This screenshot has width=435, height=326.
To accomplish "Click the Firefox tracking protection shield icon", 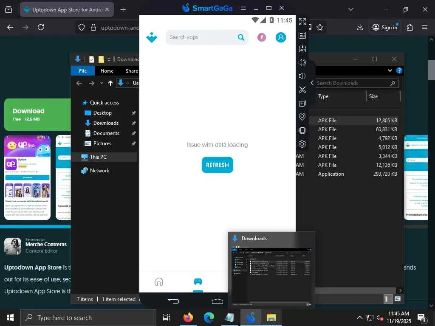I will click(81, 27).
